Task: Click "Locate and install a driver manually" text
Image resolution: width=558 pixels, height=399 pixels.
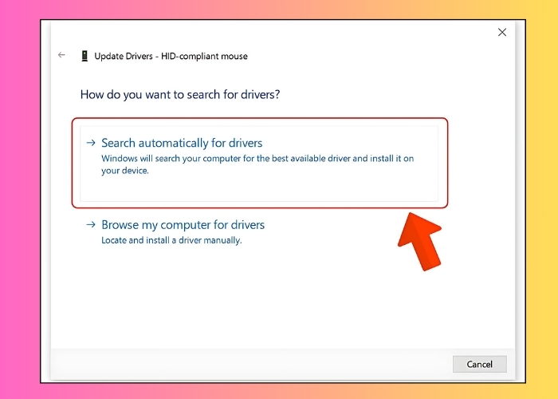Action: [x=171, y=240]
